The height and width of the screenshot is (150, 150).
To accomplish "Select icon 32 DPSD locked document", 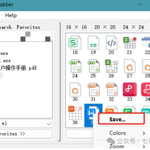I will tap(112, 89).
